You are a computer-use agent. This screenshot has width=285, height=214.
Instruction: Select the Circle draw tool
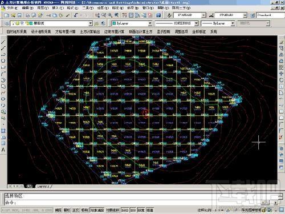click(x=3, y=80)
